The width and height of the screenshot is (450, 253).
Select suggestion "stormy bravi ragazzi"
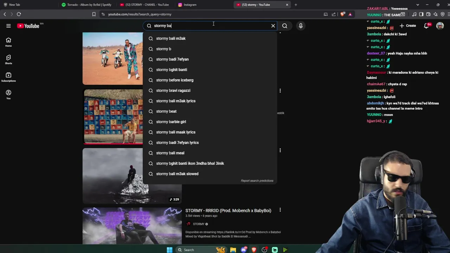coord(210,90)
